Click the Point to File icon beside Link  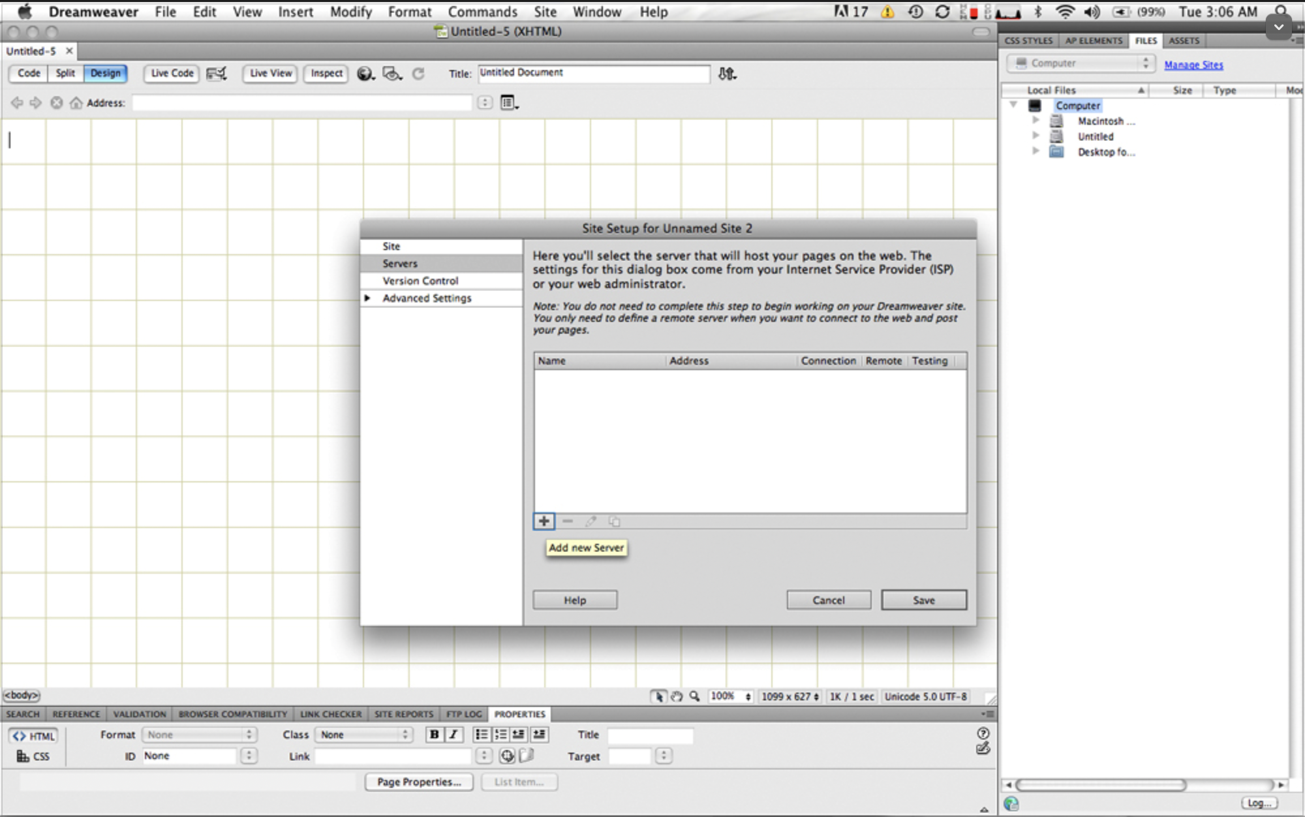pos(507,756)
